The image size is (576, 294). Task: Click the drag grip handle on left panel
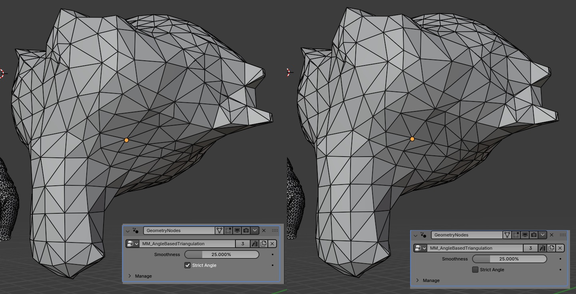pos(275,230)
